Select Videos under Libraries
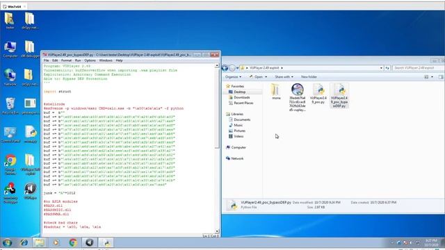This screenshot has width=445, height=250. [238, 136]
